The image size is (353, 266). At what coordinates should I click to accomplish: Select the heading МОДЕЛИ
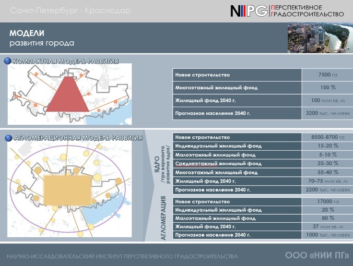coord(27,33)
